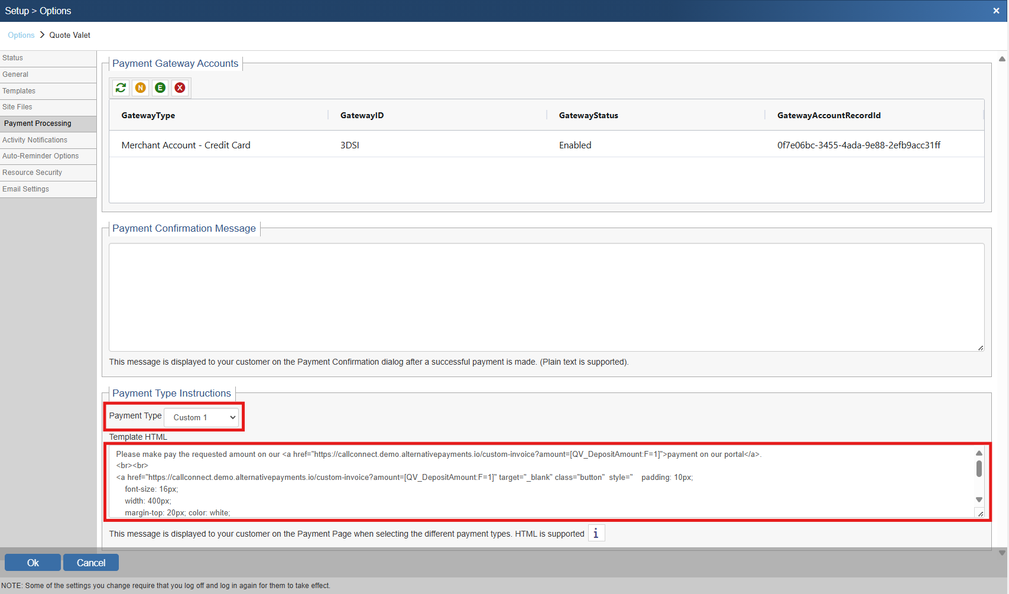The width and height of the screenshot is (1009, 594).
Task: Click the green E edit gateway icon
Action: [x=160, y=87]
